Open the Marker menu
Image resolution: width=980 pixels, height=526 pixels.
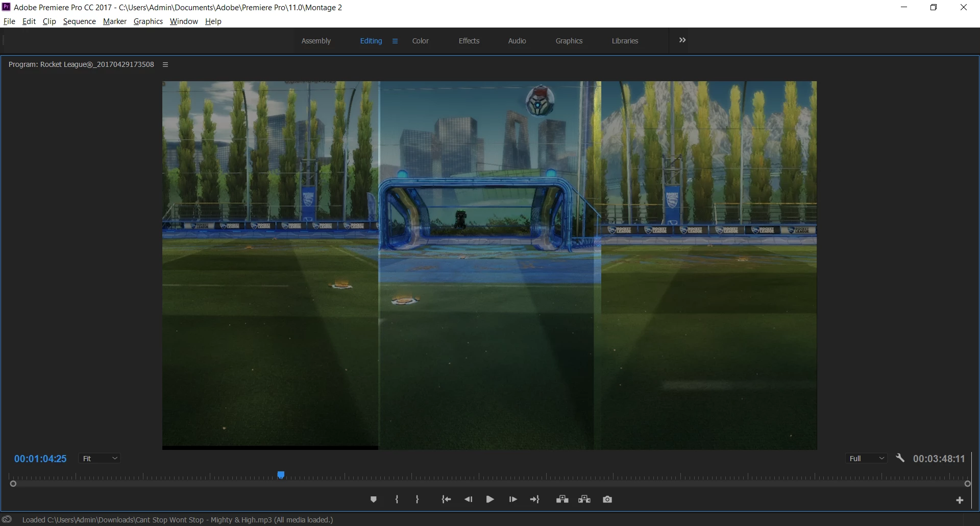115,21
